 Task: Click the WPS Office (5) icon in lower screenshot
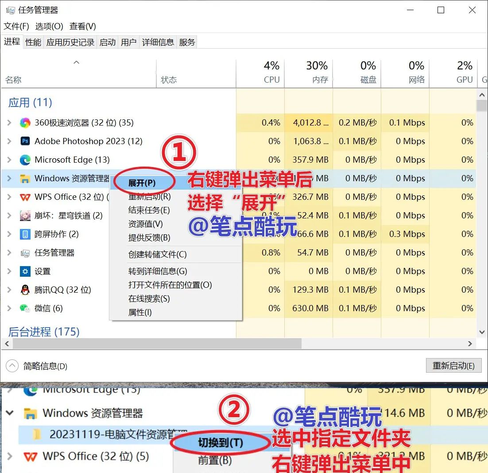tap(31, 457)
